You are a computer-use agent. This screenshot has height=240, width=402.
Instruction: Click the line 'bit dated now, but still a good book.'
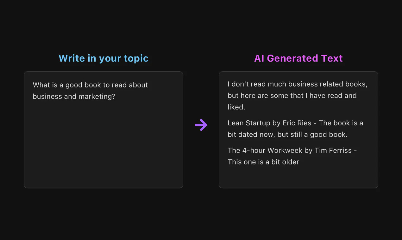287,135
